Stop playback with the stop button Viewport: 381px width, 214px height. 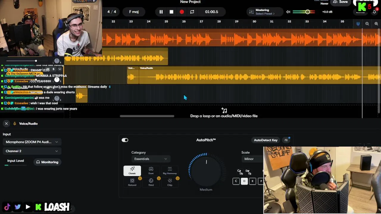tap(171, 12)
